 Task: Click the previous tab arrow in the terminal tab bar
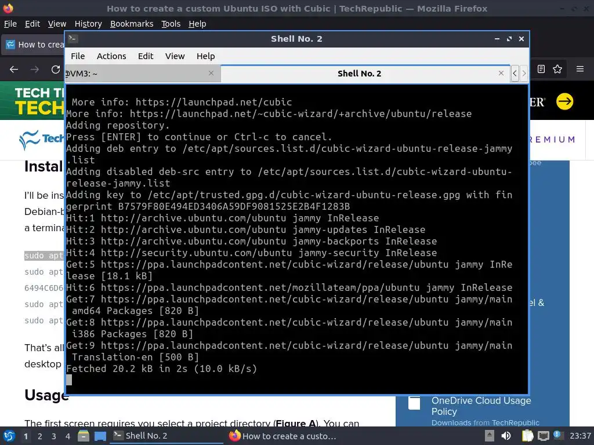(515, 74)
